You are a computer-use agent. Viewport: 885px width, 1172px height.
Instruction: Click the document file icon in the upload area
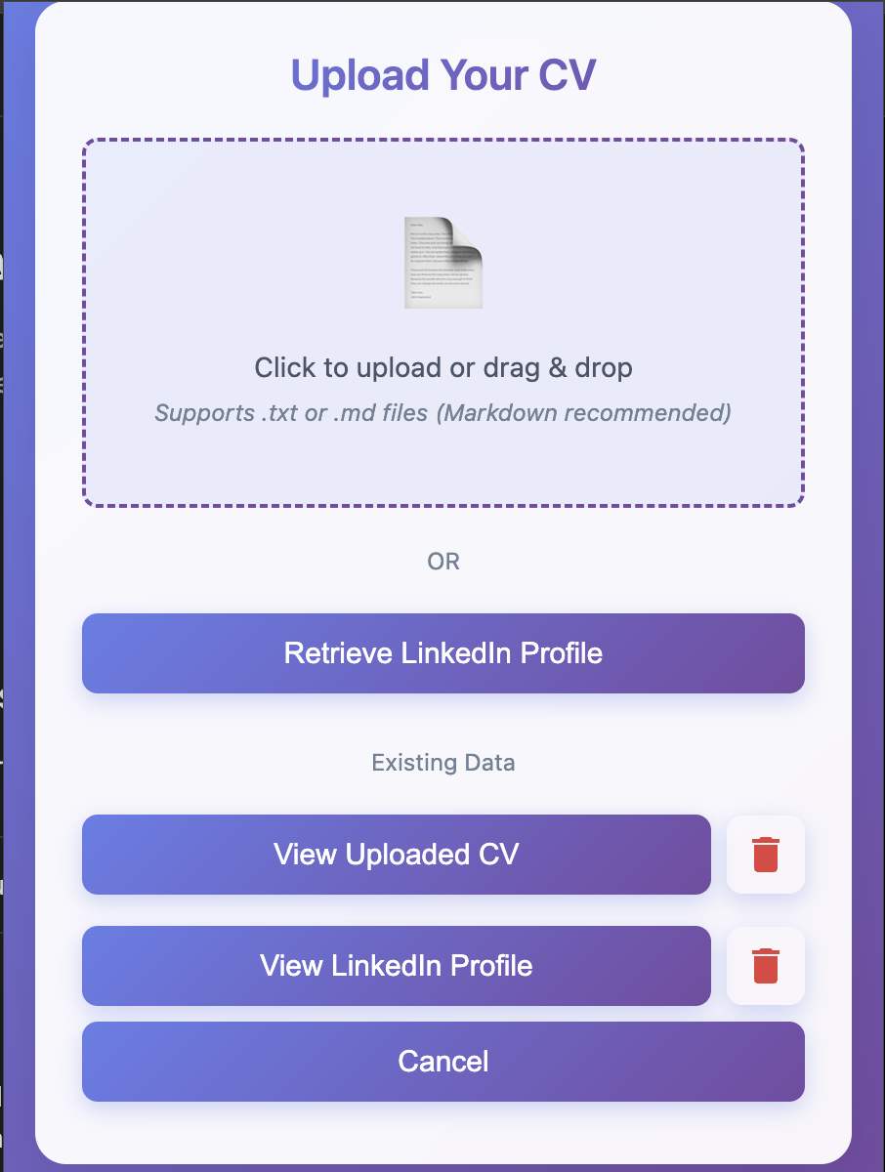click(x=443, y=263)
